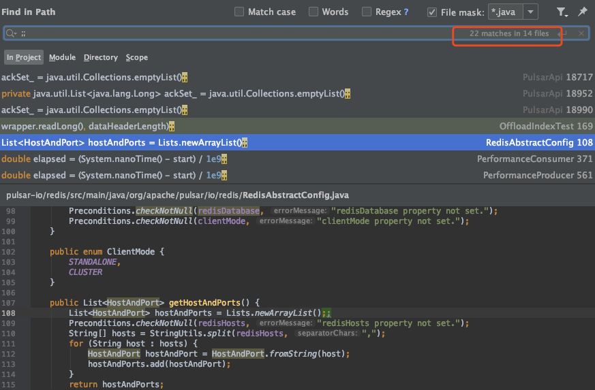Click line number 108 in preview gutter
This screenshot has width=595, height=390.
point(8,313)
